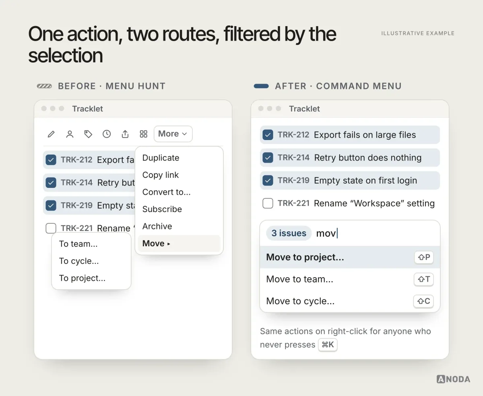Select Subscribe in the More menu
This screenshot has width=483, height=396.
coord(179,209)
